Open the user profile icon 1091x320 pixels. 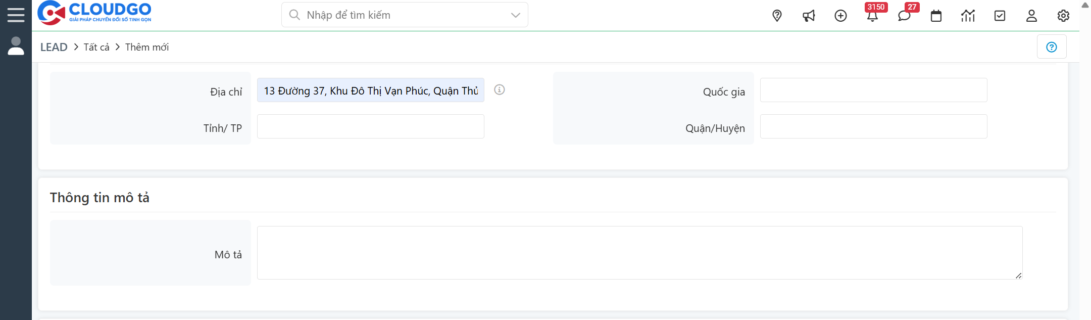[1031, 16]
